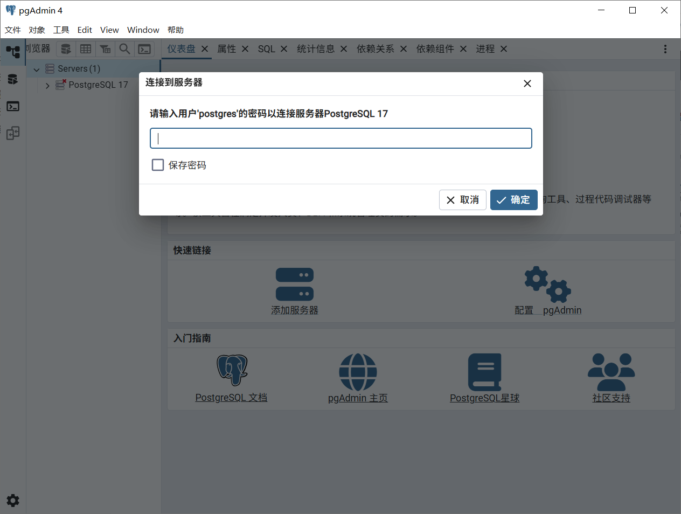Open settings gear at bottom left
This screenshot has height=514, width=681.
(x=13, y=500)
